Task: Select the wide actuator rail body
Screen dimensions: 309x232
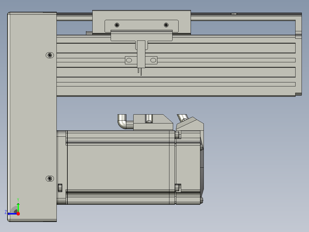Action: tap(176, 65)
